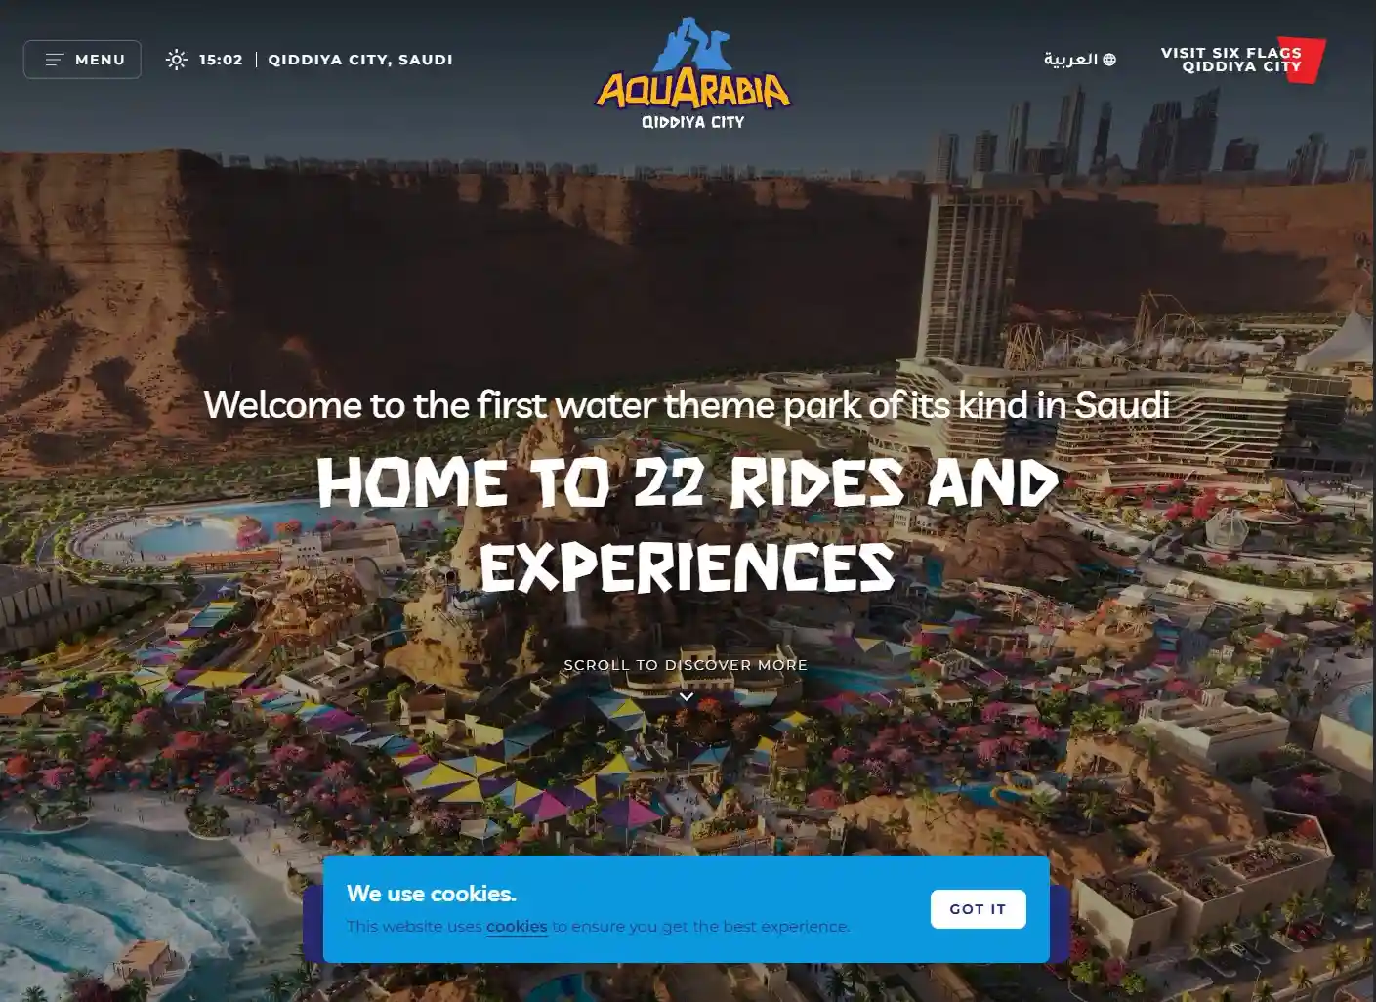The image size is (1376, 1002).
Task: Click the hamburger lines icon
Action: pos(55,60)
